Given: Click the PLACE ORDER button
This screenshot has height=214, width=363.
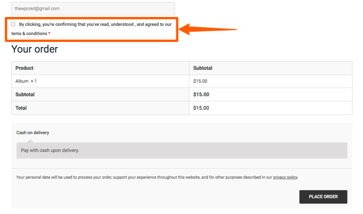Looking at the screenshot, I should [323, 197].
